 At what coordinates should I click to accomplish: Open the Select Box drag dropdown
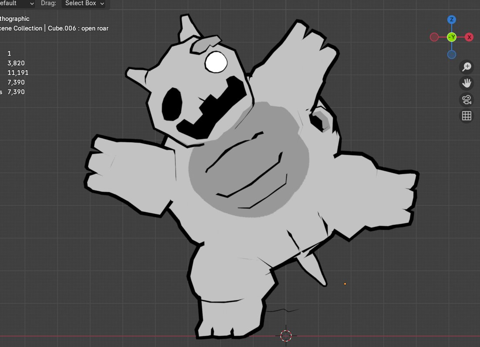(x=84, y=3)
